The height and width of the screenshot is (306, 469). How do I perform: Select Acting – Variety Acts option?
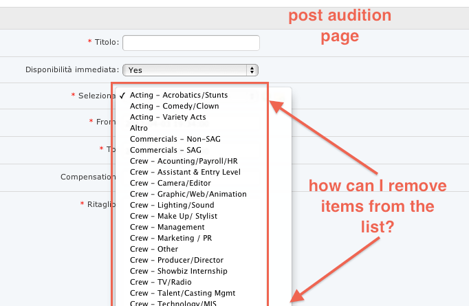(168, 117)
